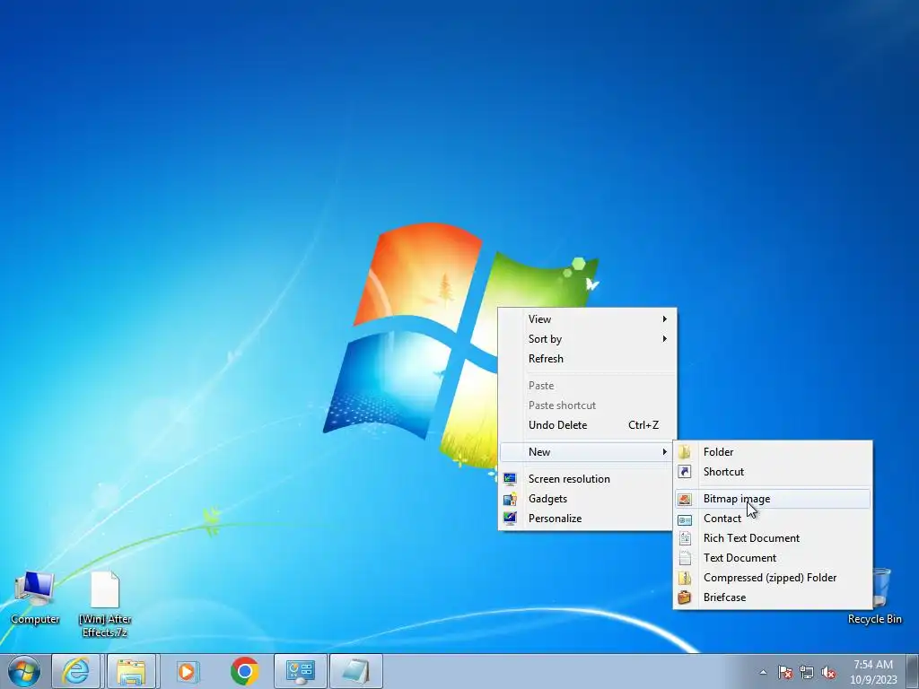The height and width of the screenshot is (689, 919).
Task: Click the Show desktop strip
Action: (x=913, y=671)
